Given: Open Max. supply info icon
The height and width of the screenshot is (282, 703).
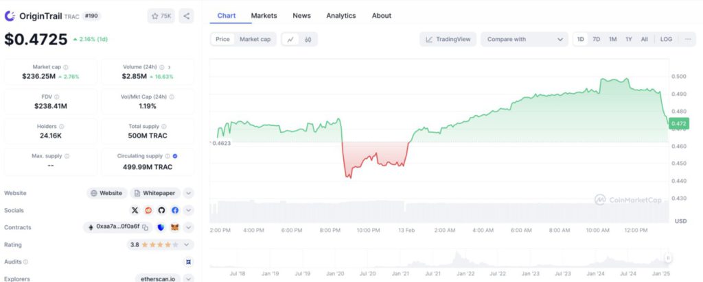Looking at the screenshot, I should tap(67, 156).
